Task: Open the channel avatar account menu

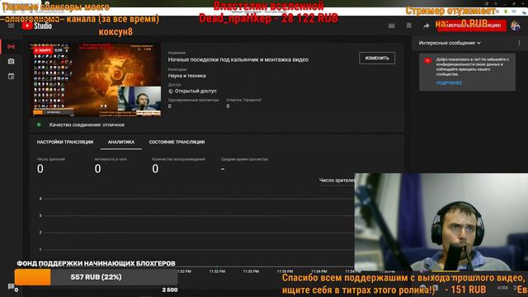Action: 515,26
